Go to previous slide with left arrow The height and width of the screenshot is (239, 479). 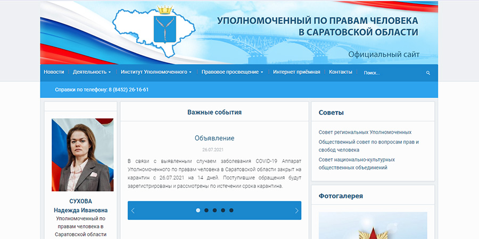point(133,210)
